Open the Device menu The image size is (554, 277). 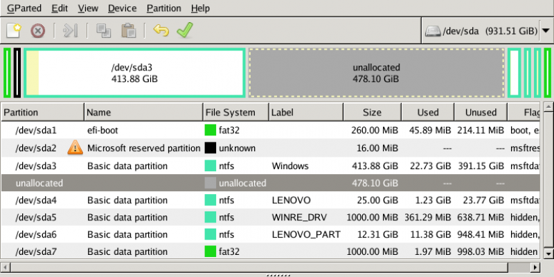point(123,8)
